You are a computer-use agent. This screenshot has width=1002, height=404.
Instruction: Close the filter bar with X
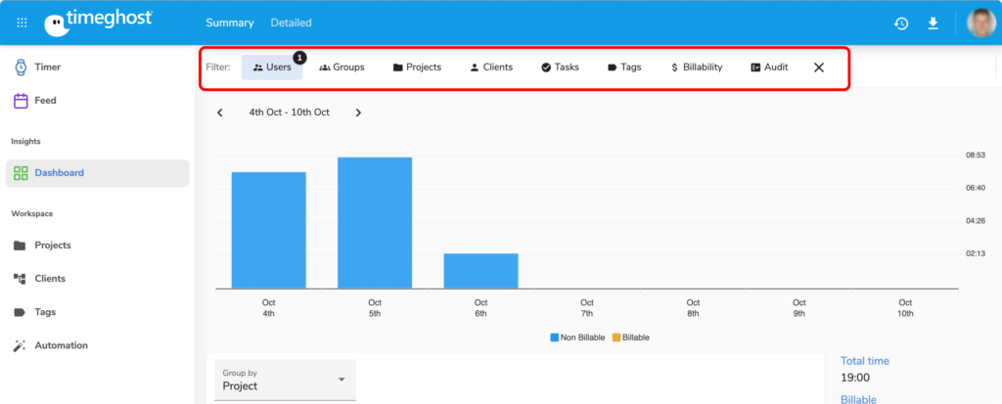pyautogui.click(x=819, y=67)
